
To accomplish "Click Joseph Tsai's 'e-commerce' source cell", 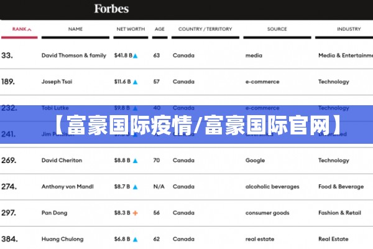I will 262,82.
